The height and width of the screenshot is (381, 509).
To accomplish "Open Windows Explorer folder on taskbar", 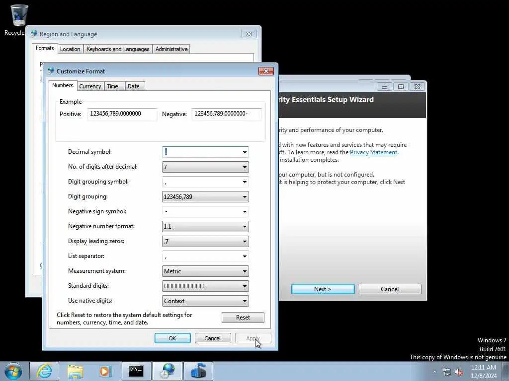I will click(76, 371).
